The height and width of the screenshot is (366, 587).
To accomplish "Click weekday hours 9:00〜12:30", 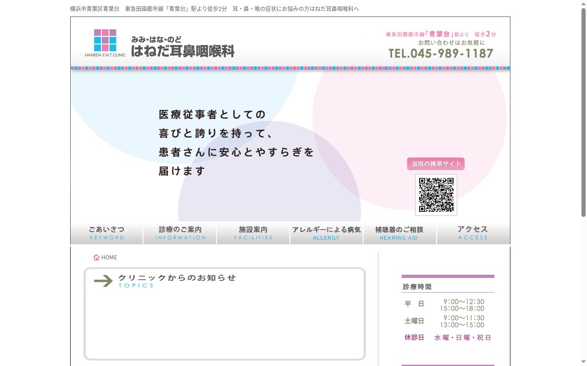I will [464, 301].
